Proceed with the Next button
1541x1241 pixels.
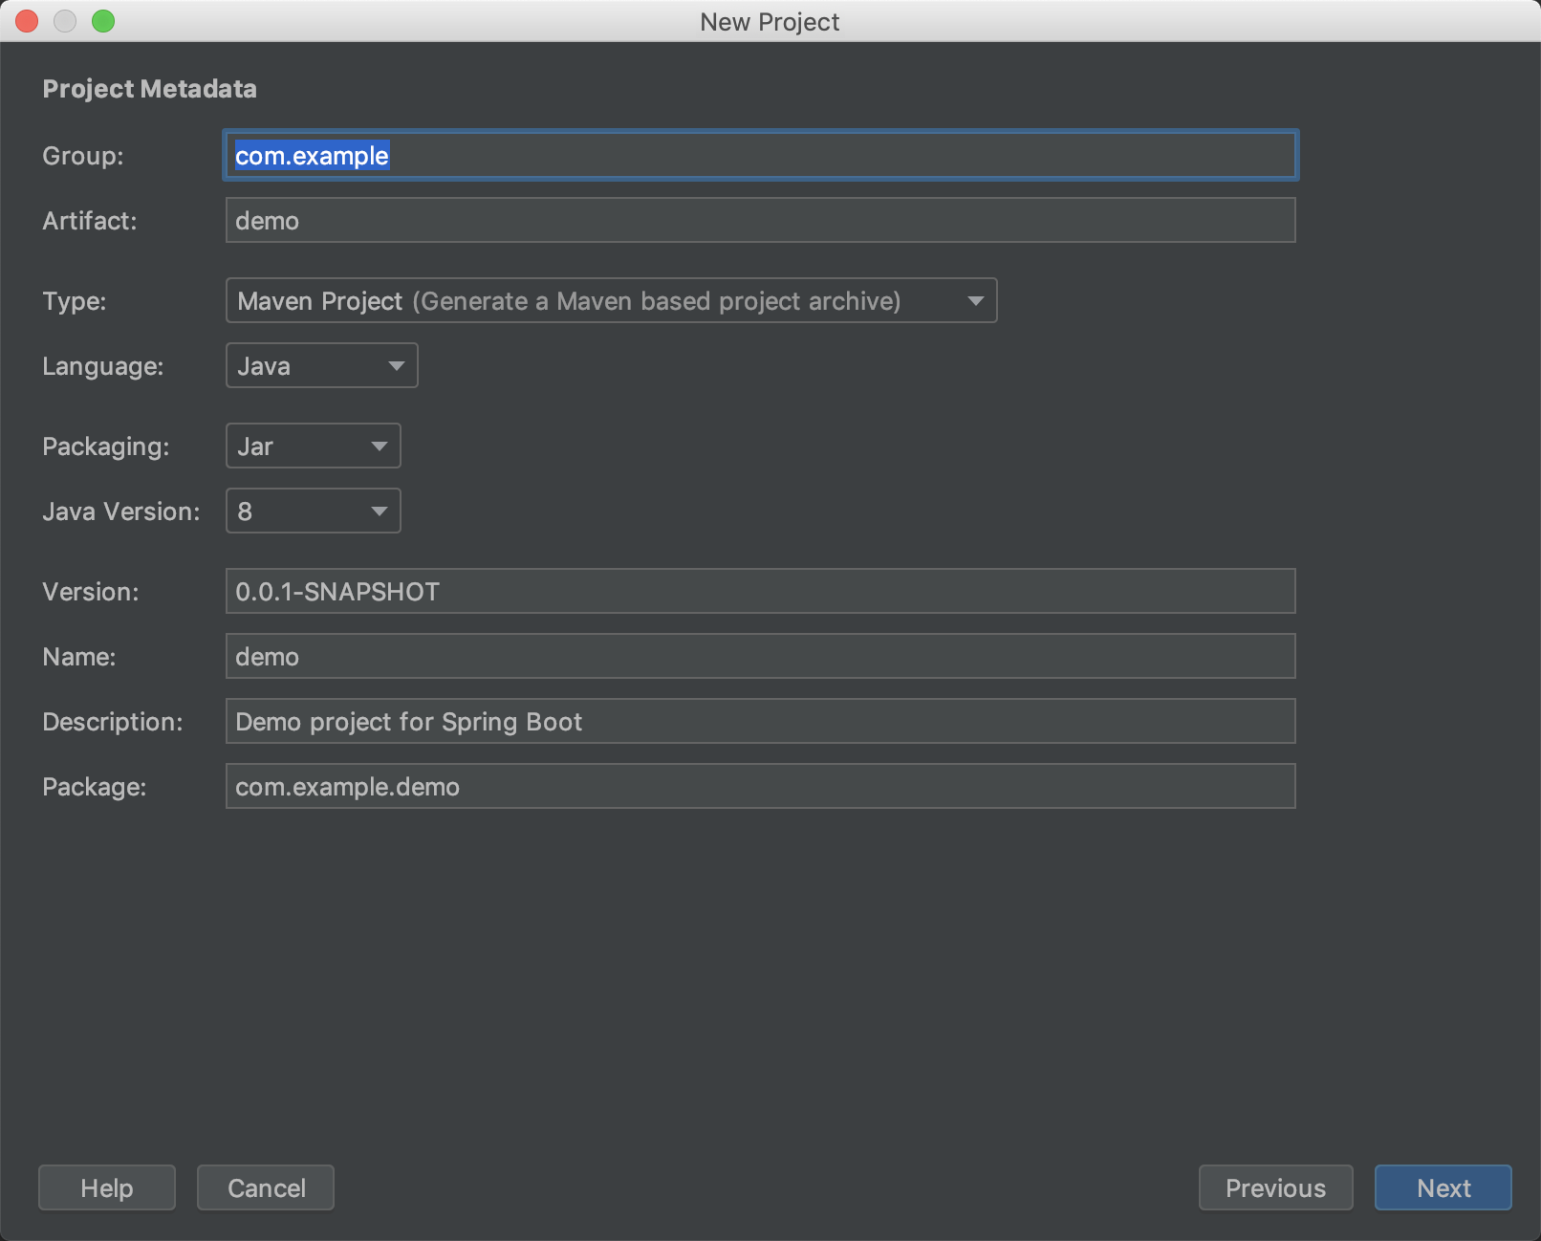(x=1443, y=1187)
